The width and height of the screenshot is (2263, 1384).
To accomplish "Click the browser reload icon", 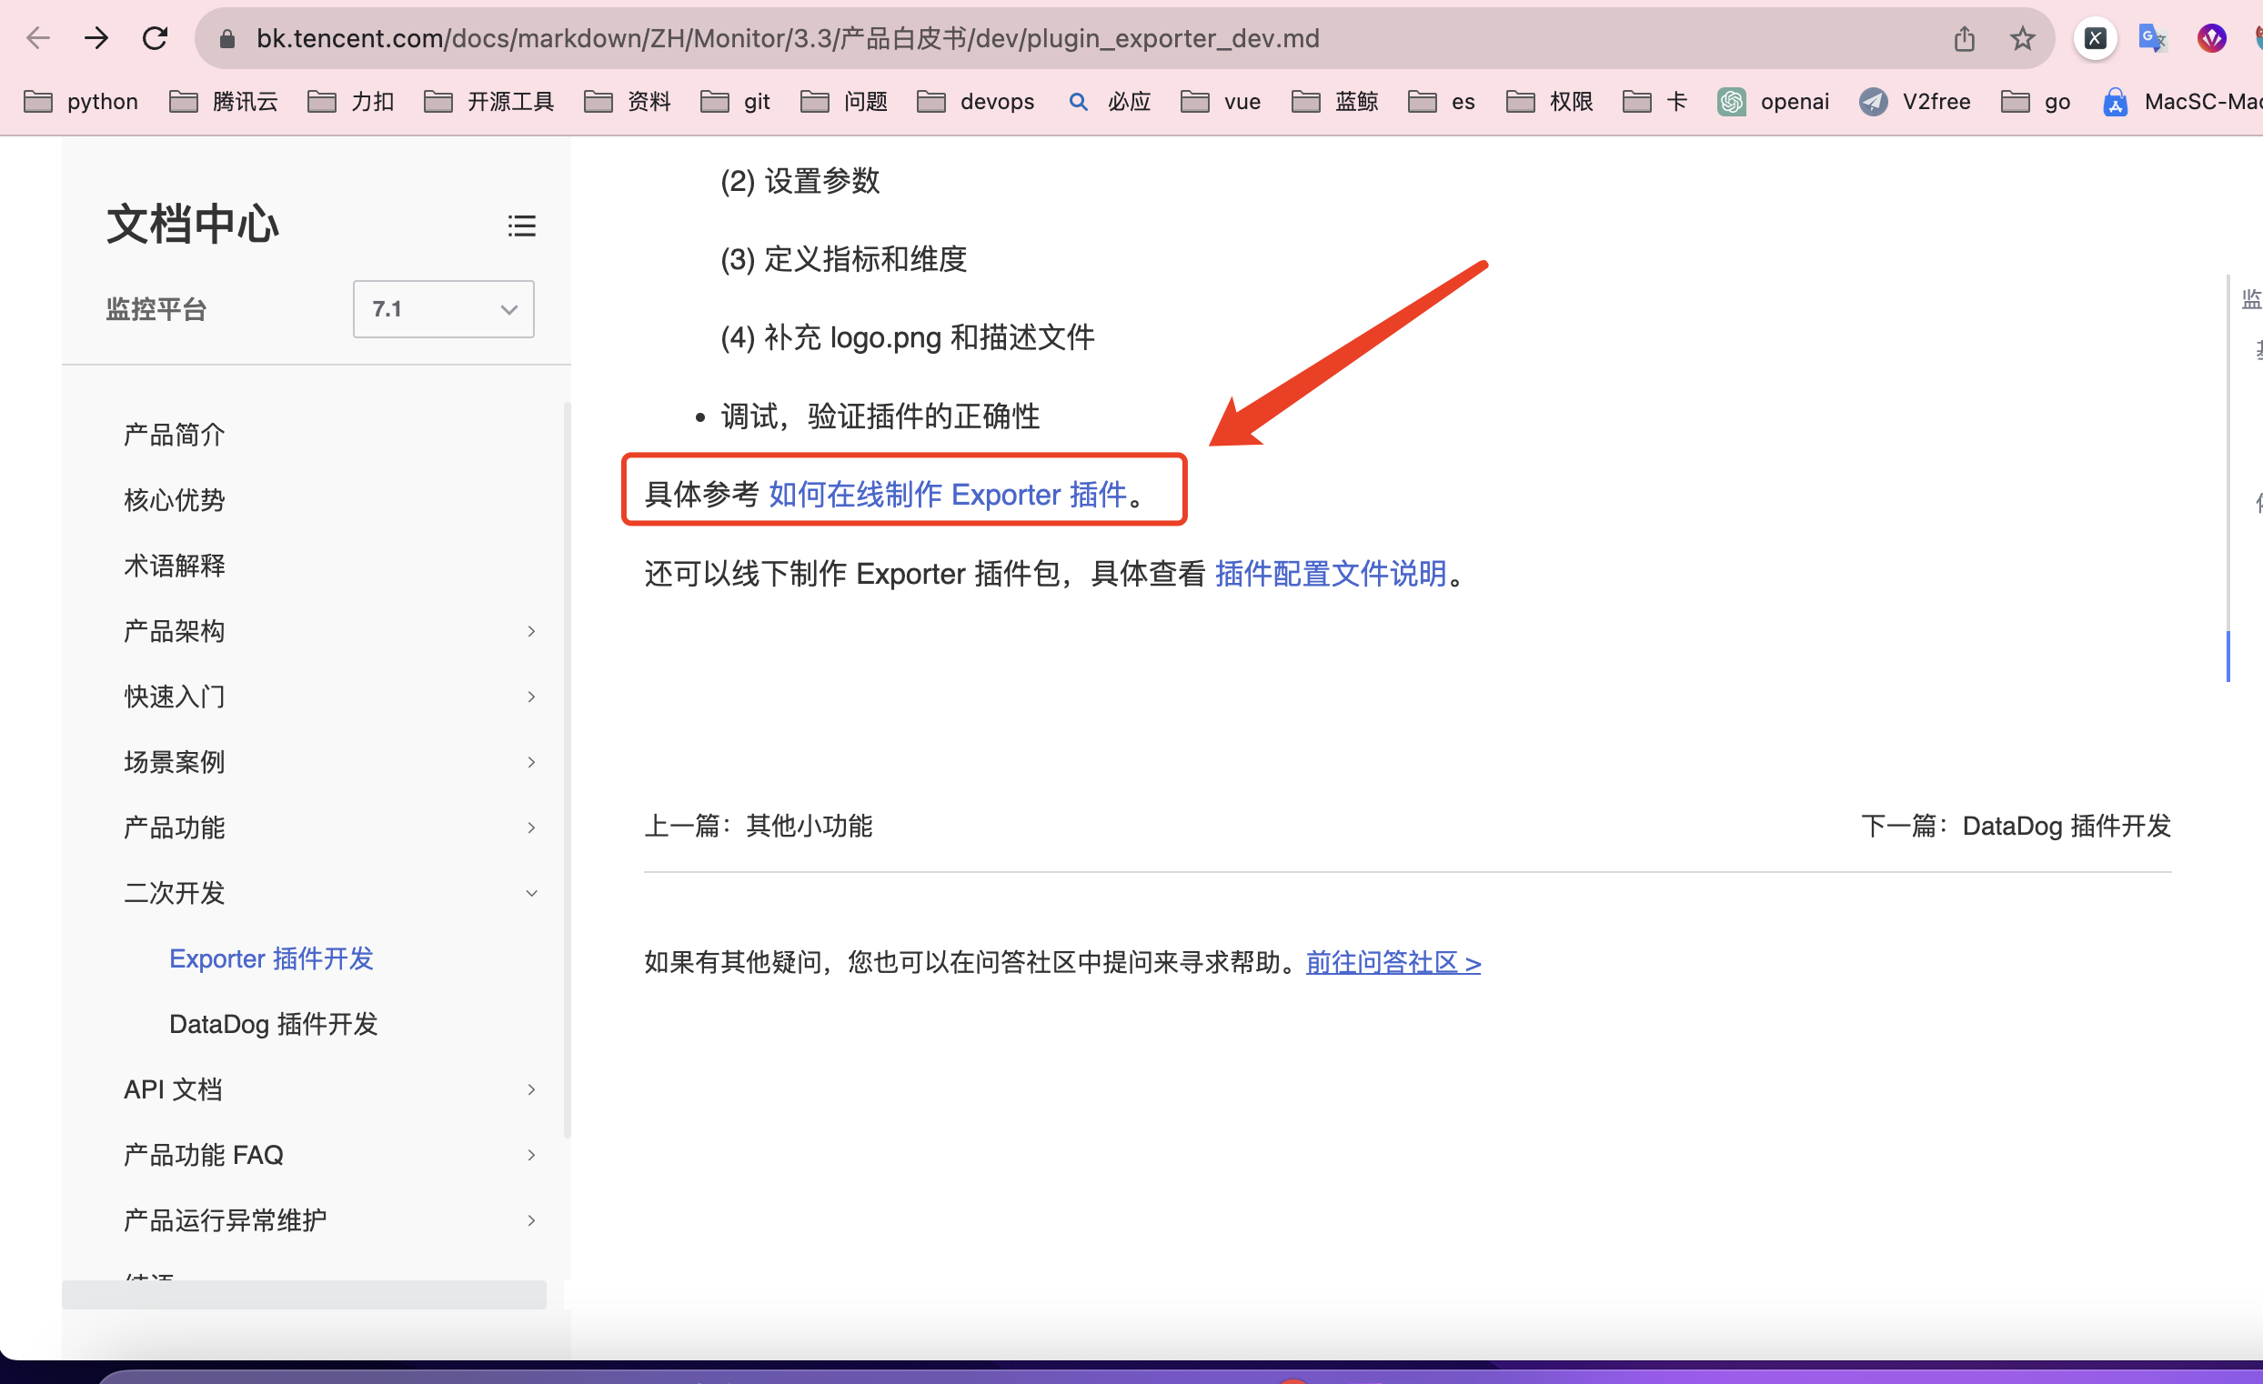I will coord(155,37).
